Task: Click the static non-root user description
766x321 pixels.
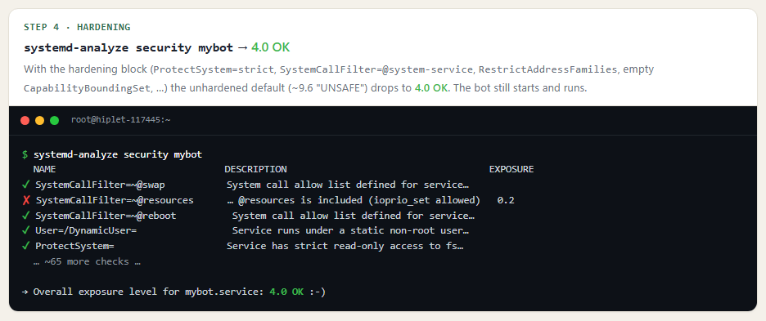Action: 351,231
